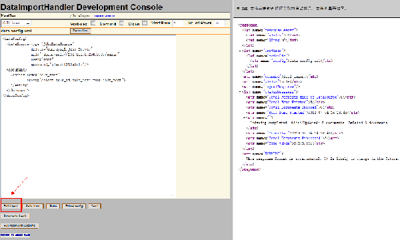Image resolution: width=400 pixels, height=240 pixels.
Task: Click the Abort button
Action: tap(95, 206)
